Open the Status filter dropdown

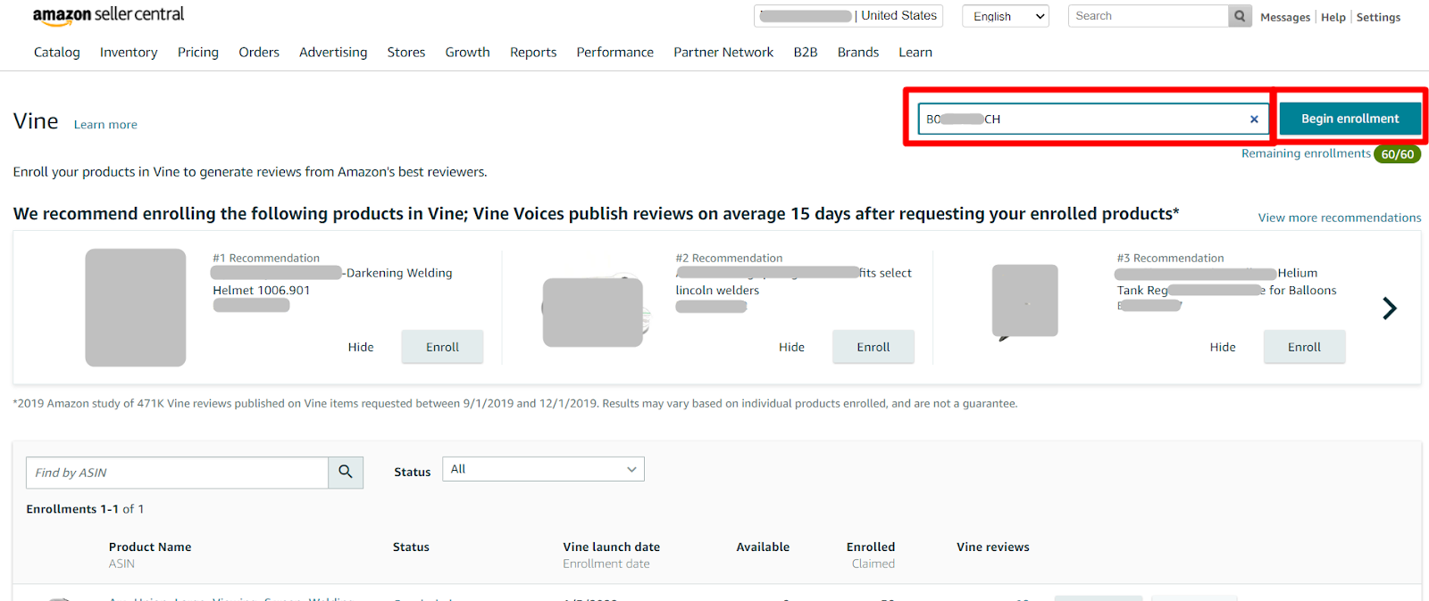click(543, 469)
